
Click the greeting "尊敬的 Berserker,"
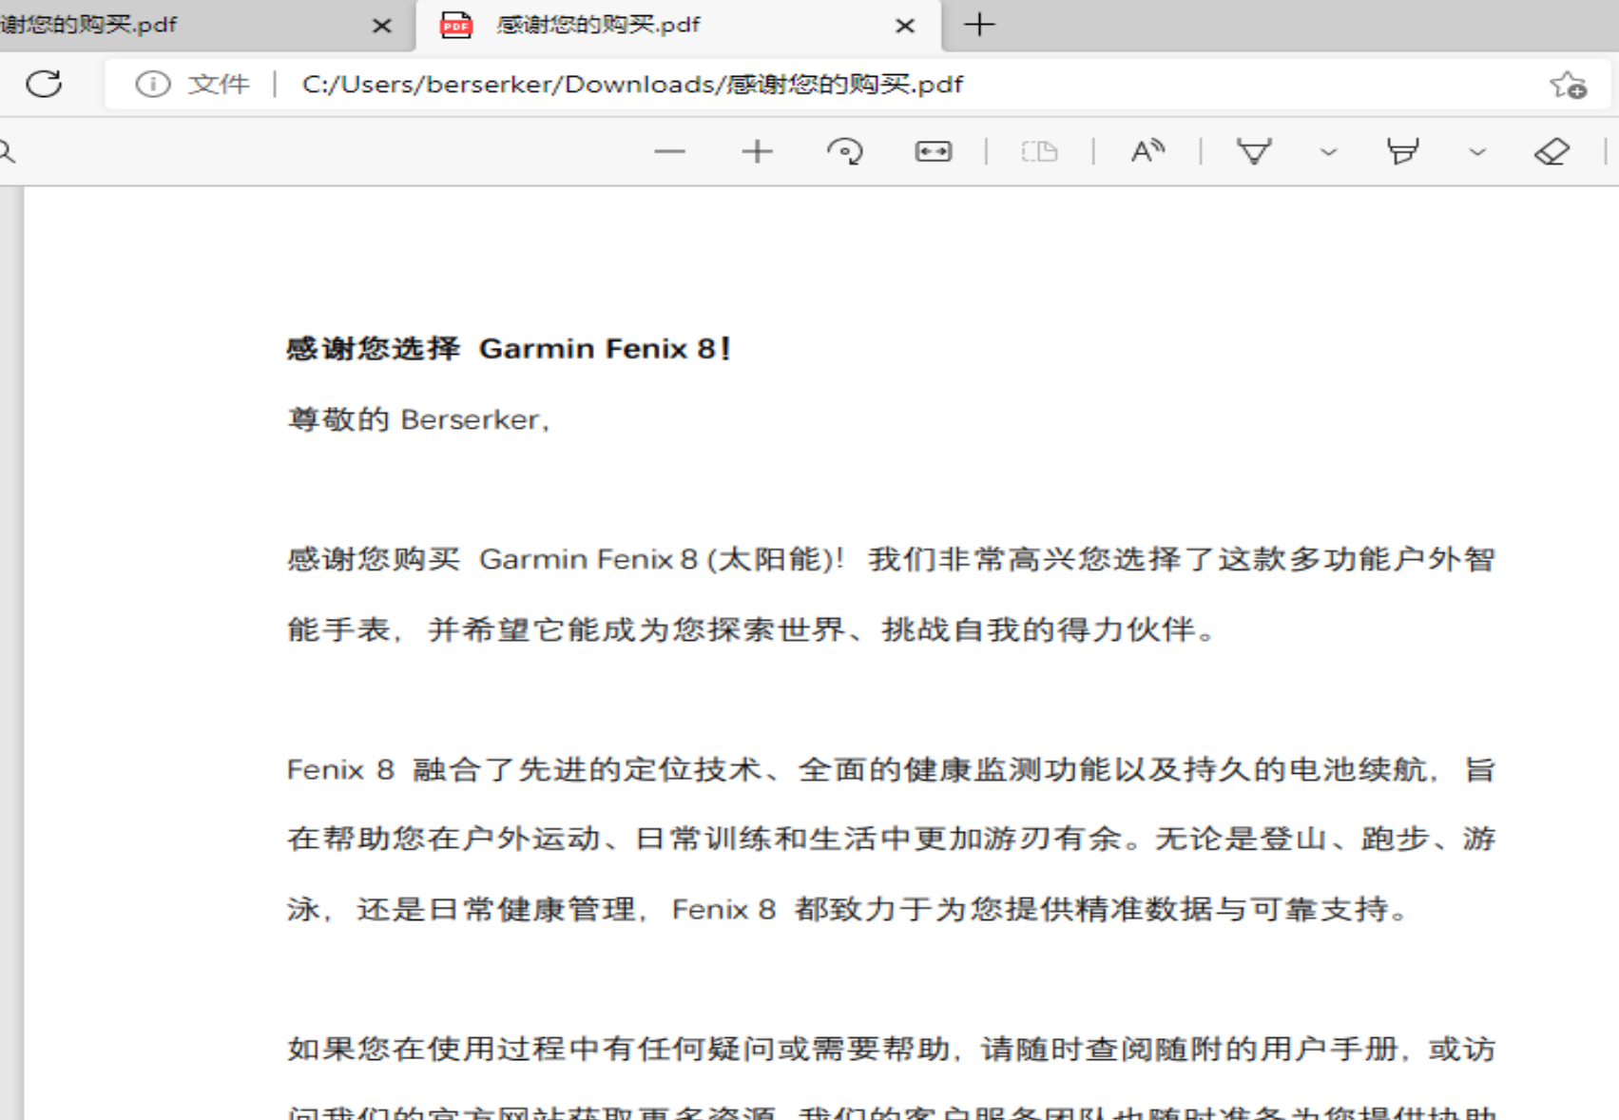point(419,419)
